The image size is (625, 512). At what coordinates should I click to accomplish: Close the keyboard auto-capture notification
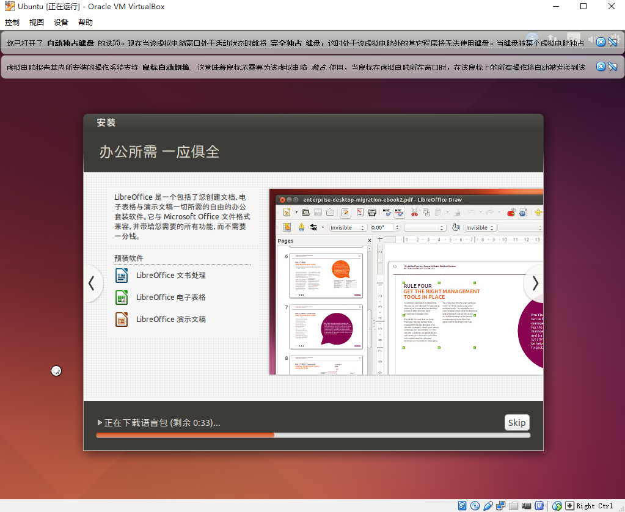[601, 42]
